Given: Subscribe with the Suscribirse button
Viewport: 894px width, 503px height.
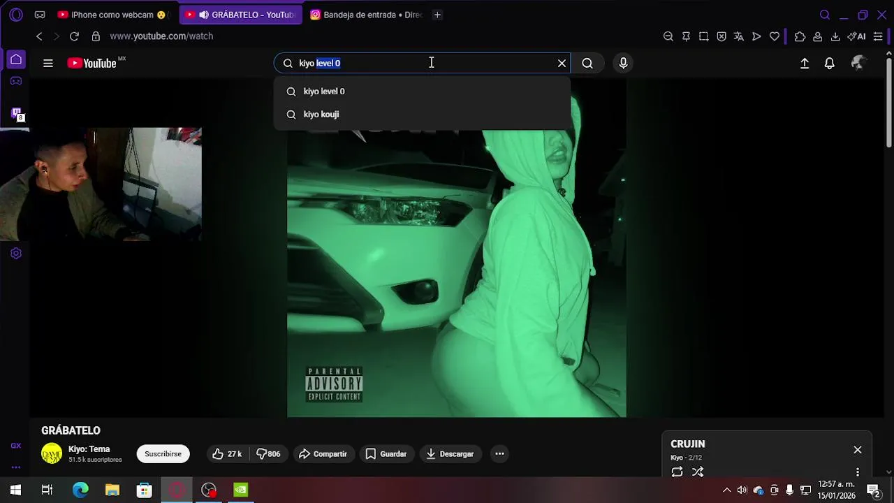Looking at the screenshot, I should pos(163,454).
